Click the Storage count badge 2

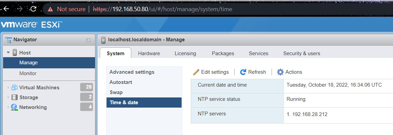pyautogui.click(x=87, y=97)
